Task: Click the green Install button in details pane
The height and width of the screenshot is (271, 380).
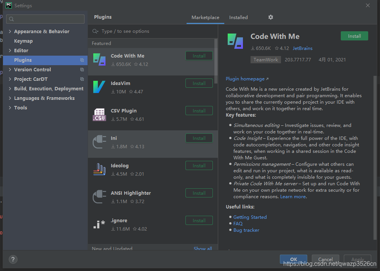Action: pos(354,36)
